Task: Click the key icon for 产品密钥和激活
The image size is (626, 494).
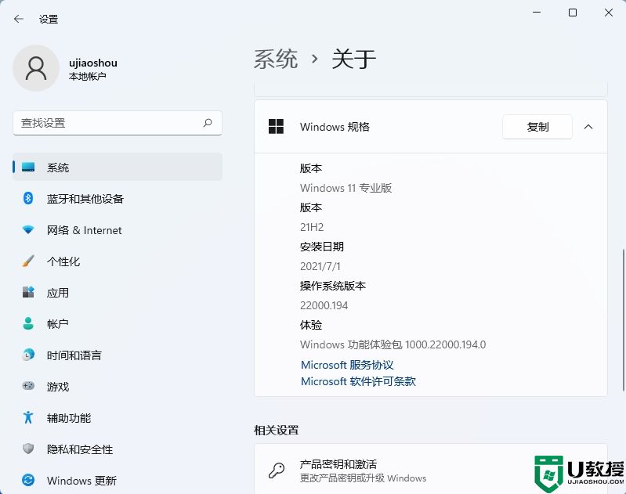Action: pyautogui.click(x=277, y=471)
